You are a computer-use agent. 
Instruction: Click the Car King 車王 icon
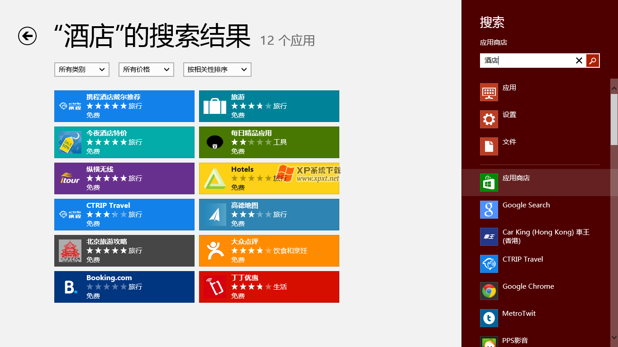pyautogui.click(x=489, y=237)
